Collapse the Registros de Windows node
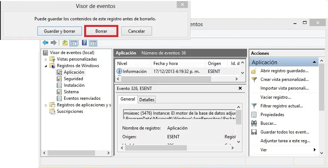This screenshot has width=328, height=168. pyautogui.click(x=46, y=66)
